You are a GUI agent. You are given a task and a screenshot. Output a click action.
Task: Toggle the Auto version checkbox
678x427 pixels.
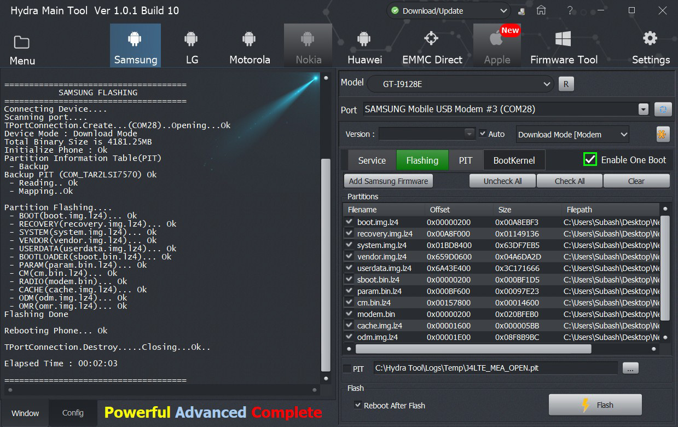(483, 134)
